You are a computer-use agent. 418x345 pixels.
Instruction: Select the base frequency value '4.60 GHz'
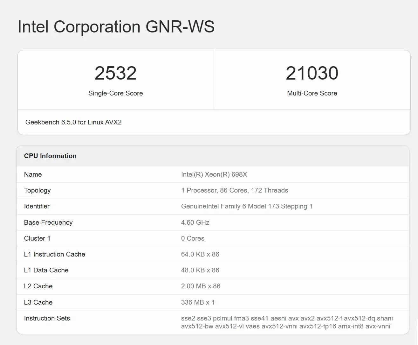point(195,222)
